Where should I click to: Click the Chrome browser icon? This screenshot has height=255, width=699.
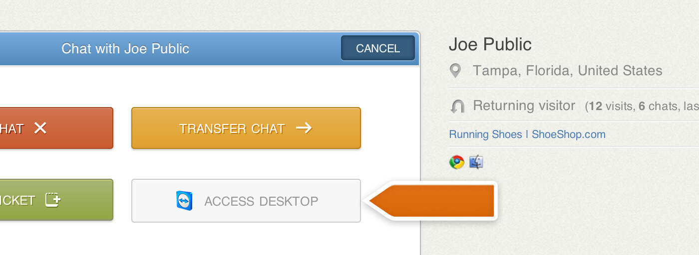tap(456, 162)
